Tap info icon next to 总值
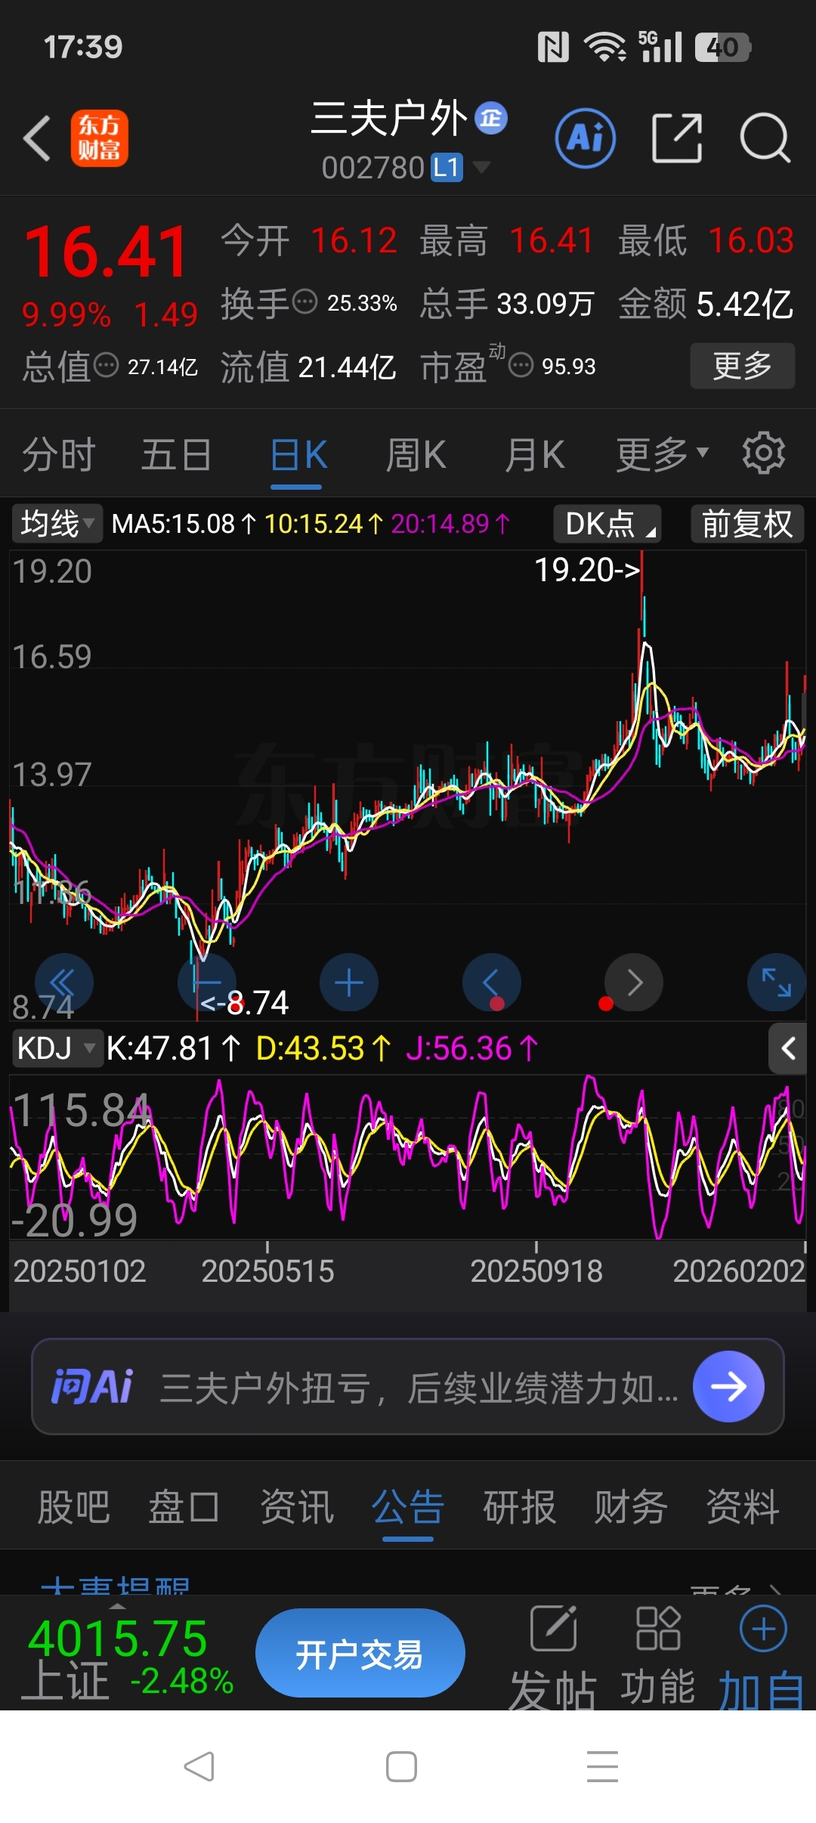Image resolution: width=816 pixels, height=1823 pixels. (x=106, y=365)
